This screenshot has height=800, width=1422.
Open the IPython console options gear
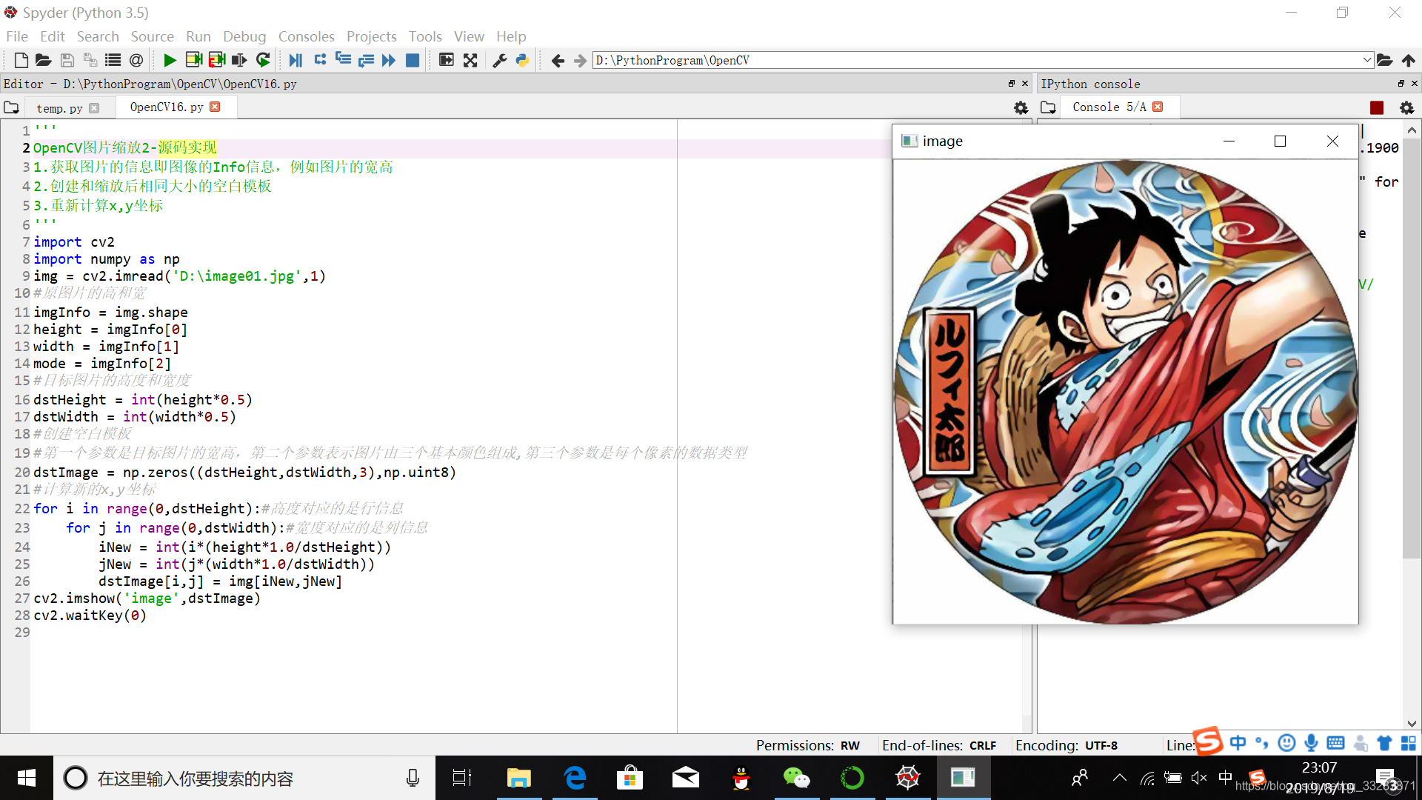1406,108
